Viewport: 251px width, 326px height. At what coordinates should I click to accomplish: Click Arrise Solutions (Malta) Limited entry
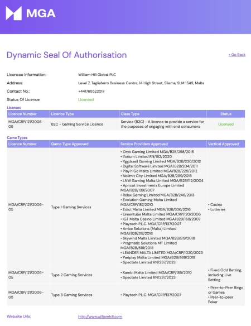pyautogui.click(x=148, y=231)
